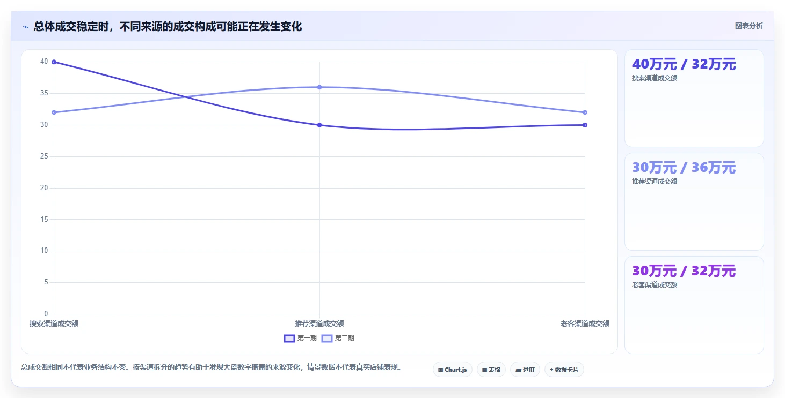
Task: Click 老客渠道成交额 caption in third card
Action: tap(655, 285)
